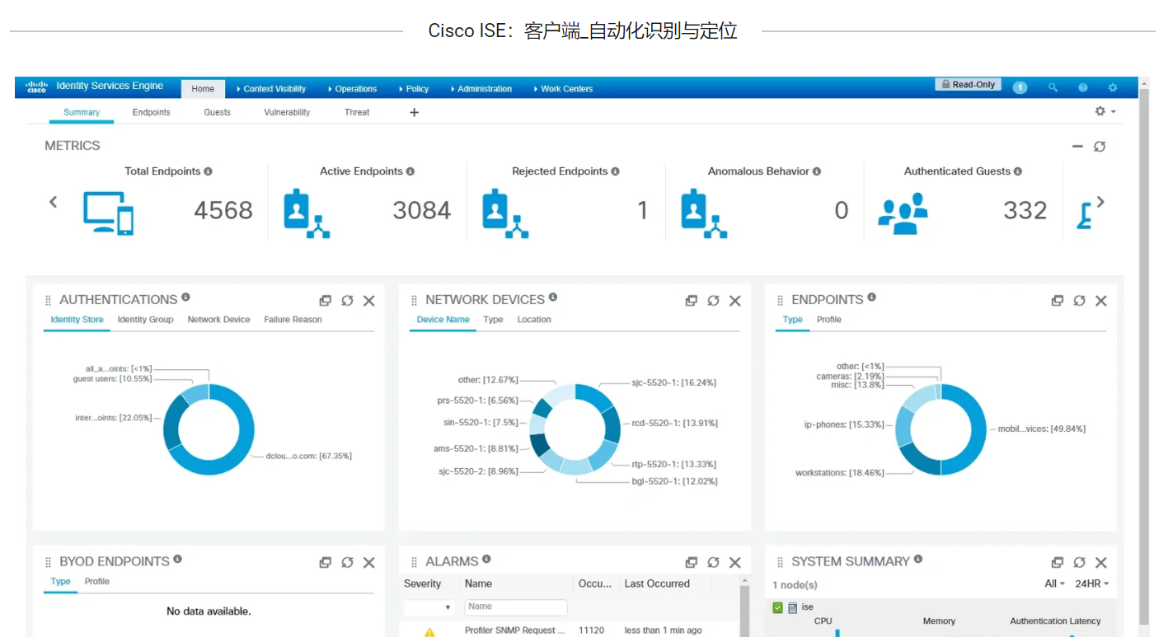Viewport: 1168px width, 637px height.
Task: Open the help question mark icon
Action: [x=1083, y=87]
